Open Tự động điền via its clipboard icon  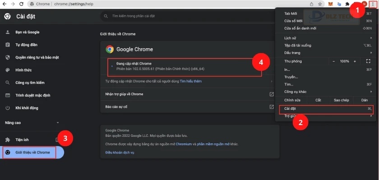(8, 45)
